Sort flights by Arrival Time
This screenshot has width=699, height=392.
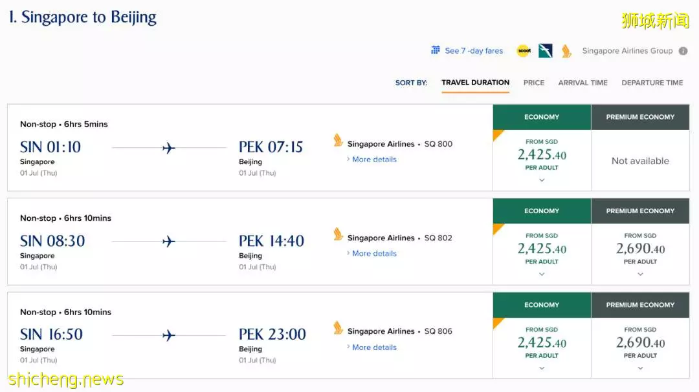pyautogui.click(x=582, y=83)
